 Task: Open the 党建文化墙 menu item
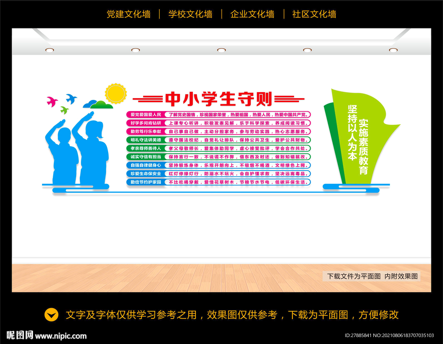tap(128, 14)
